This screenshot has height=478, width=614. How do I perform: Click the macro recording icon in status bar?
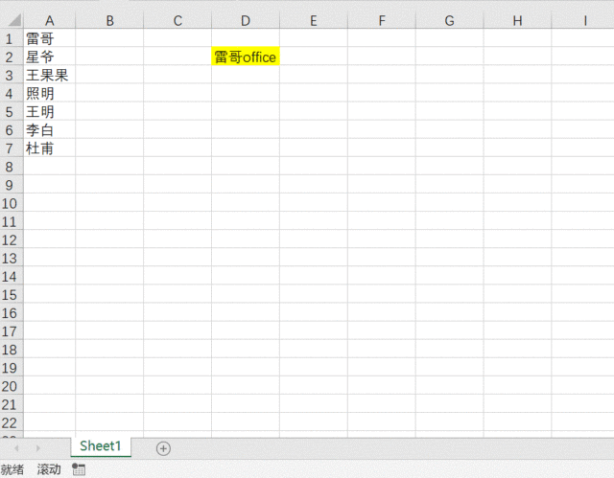pos(79,469)
